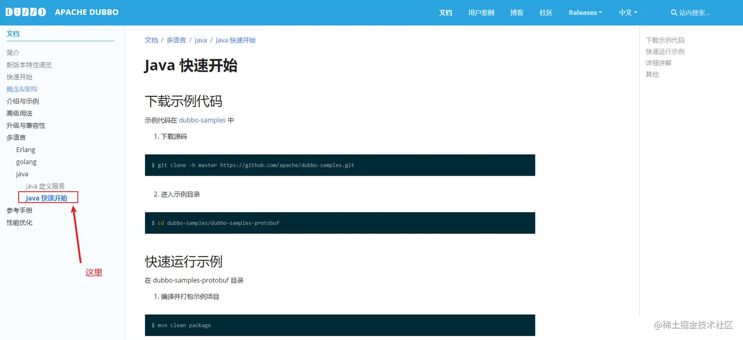
Task: Open the 文档 menu in the top navigation
Action: (x=446, y=13)
